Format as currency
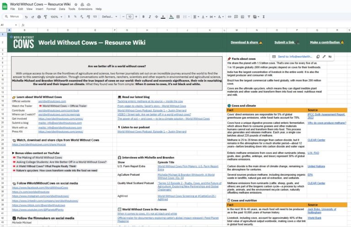The width and height of the screenshot is (351, 227). click(69, 17)
